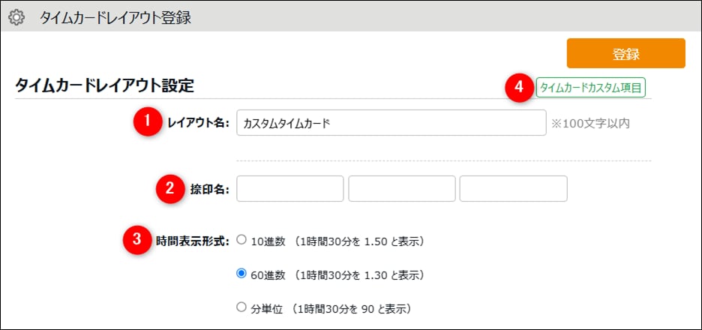Click the red number 3 badge
The image size is (702, 330).
137,241
